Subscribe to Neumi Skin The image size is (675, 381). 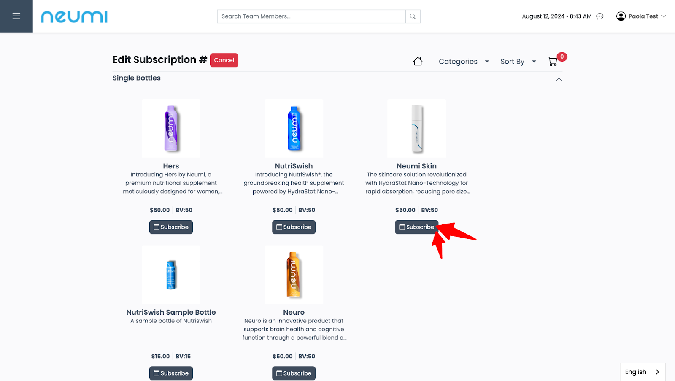point(416,227)
